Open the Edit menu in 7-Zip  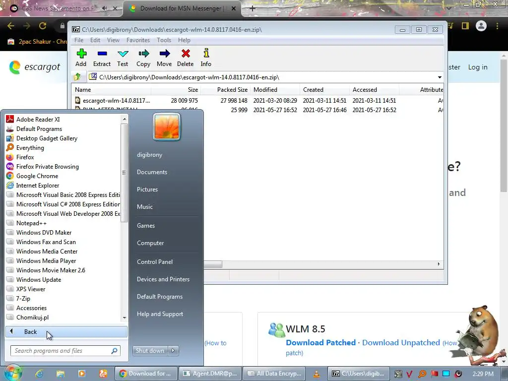pos(95,40)
